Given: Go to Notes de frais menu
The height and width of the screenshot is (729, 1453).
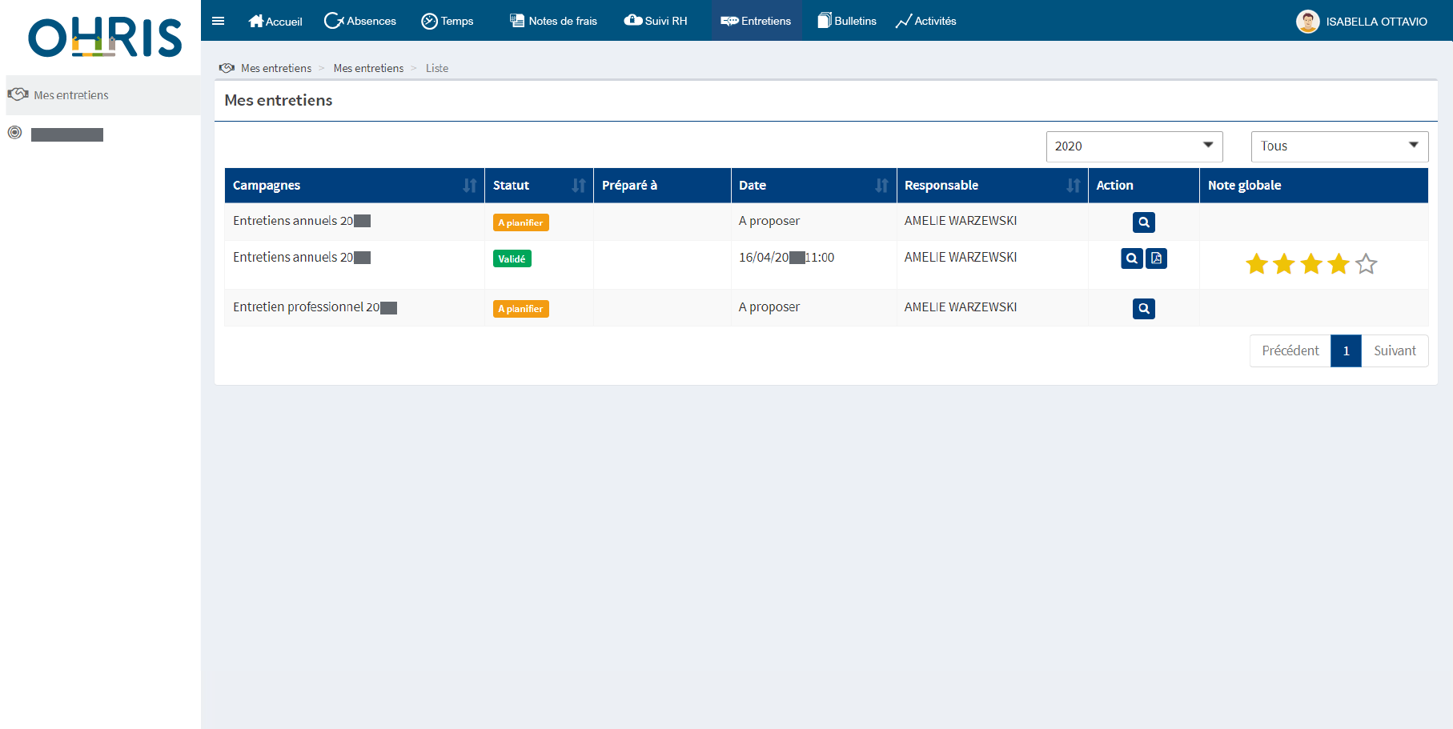Looking at the screenshot, I should [553, 21].
